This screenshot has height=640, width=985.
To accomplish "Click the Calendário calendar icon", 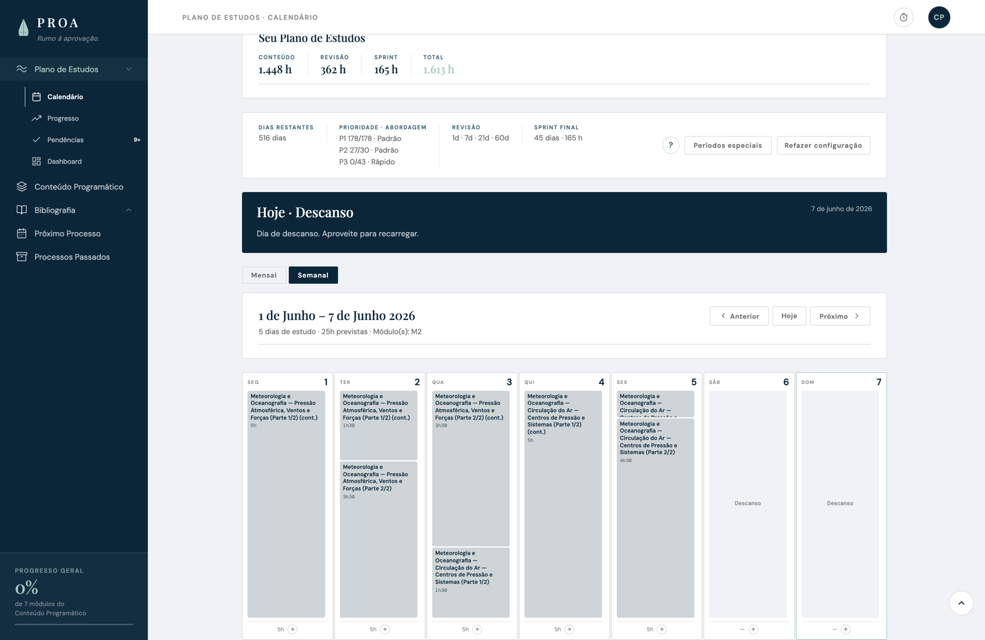I will (36, 97).
